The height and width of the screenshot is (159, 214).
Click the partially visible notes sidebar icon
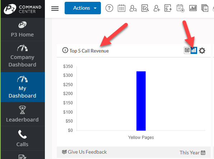(x=22, y=157)
